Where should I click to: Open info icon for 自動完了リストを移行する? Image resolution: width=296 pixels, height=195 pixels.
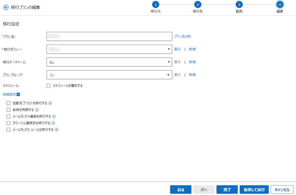point(50,103)
